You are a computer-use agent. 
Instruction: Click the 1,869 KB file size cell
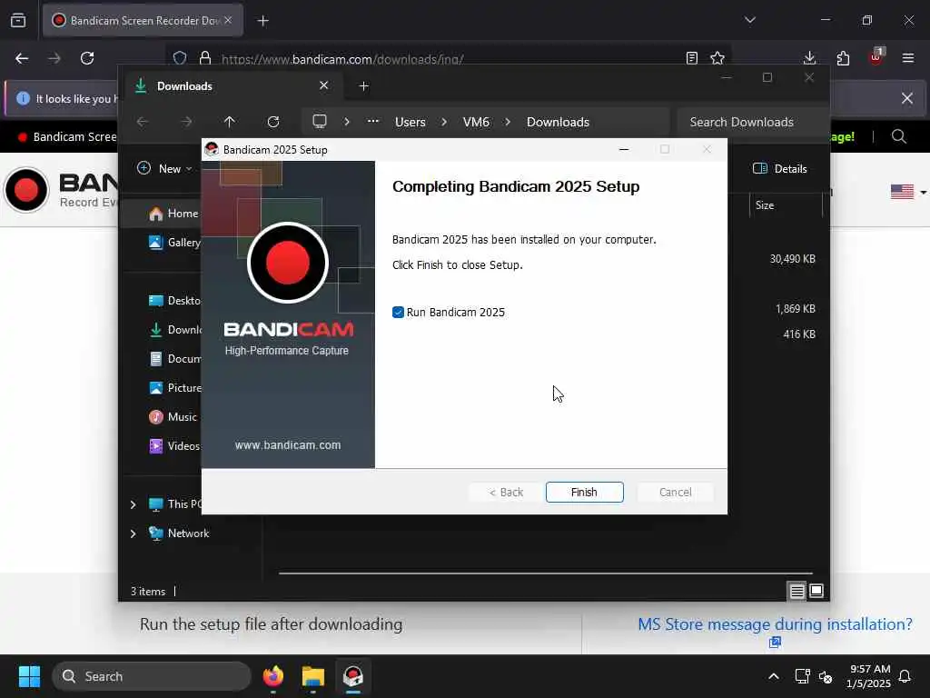click(796, 309)
